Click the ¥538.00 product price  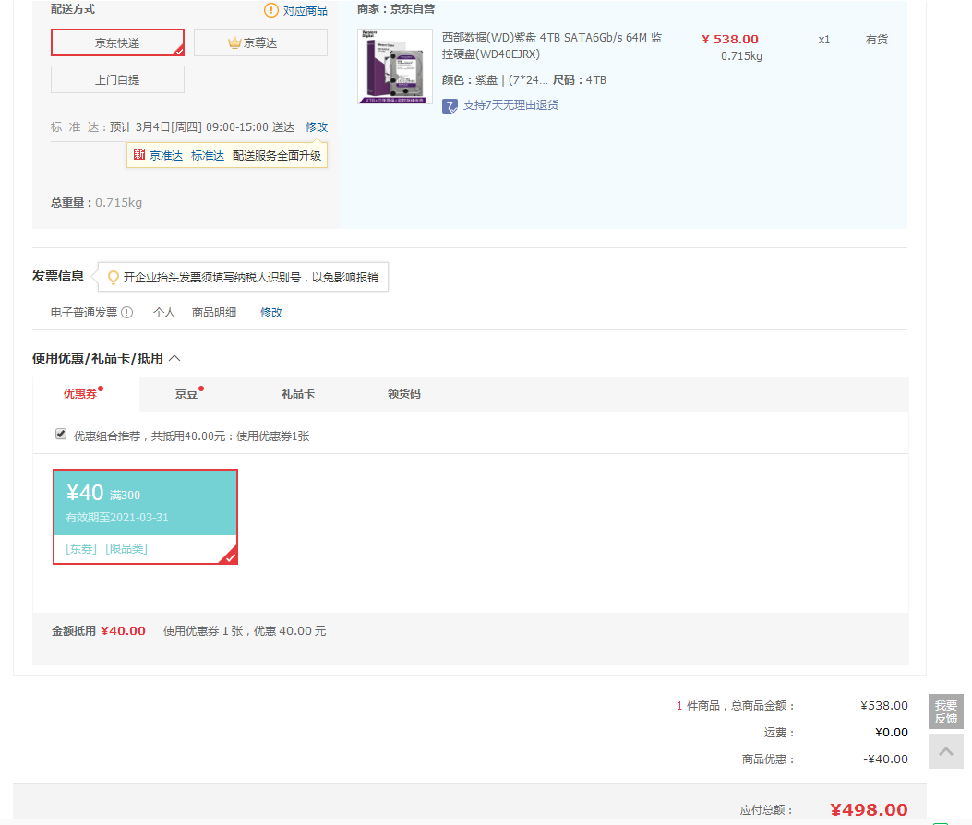click(729, 39)
